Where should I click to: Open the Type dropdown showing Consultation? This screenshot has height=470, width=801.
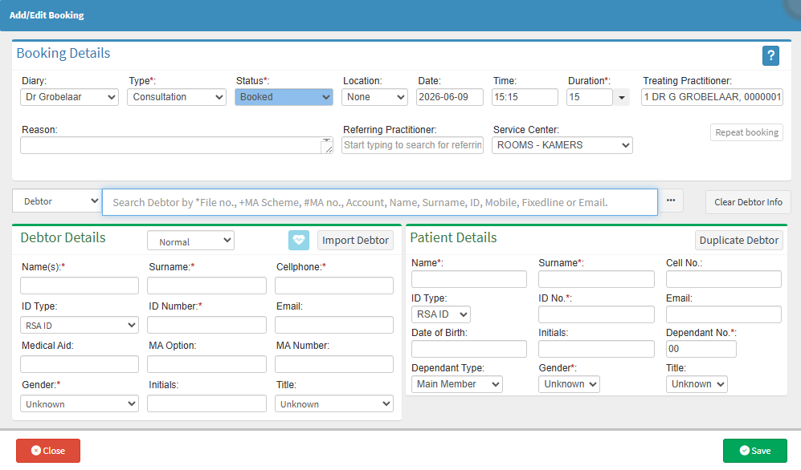pyautogui.click(x=177, y=97)
